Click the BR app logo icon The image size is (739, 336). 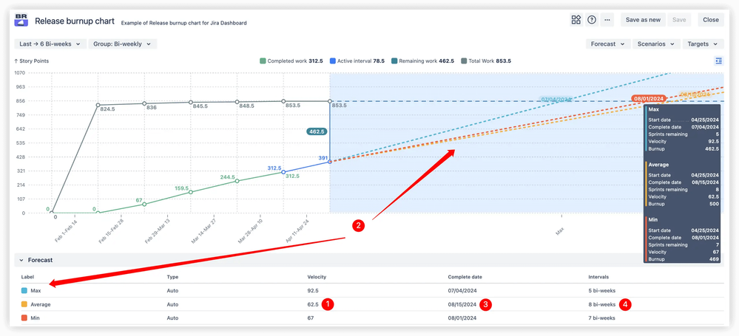21,21
